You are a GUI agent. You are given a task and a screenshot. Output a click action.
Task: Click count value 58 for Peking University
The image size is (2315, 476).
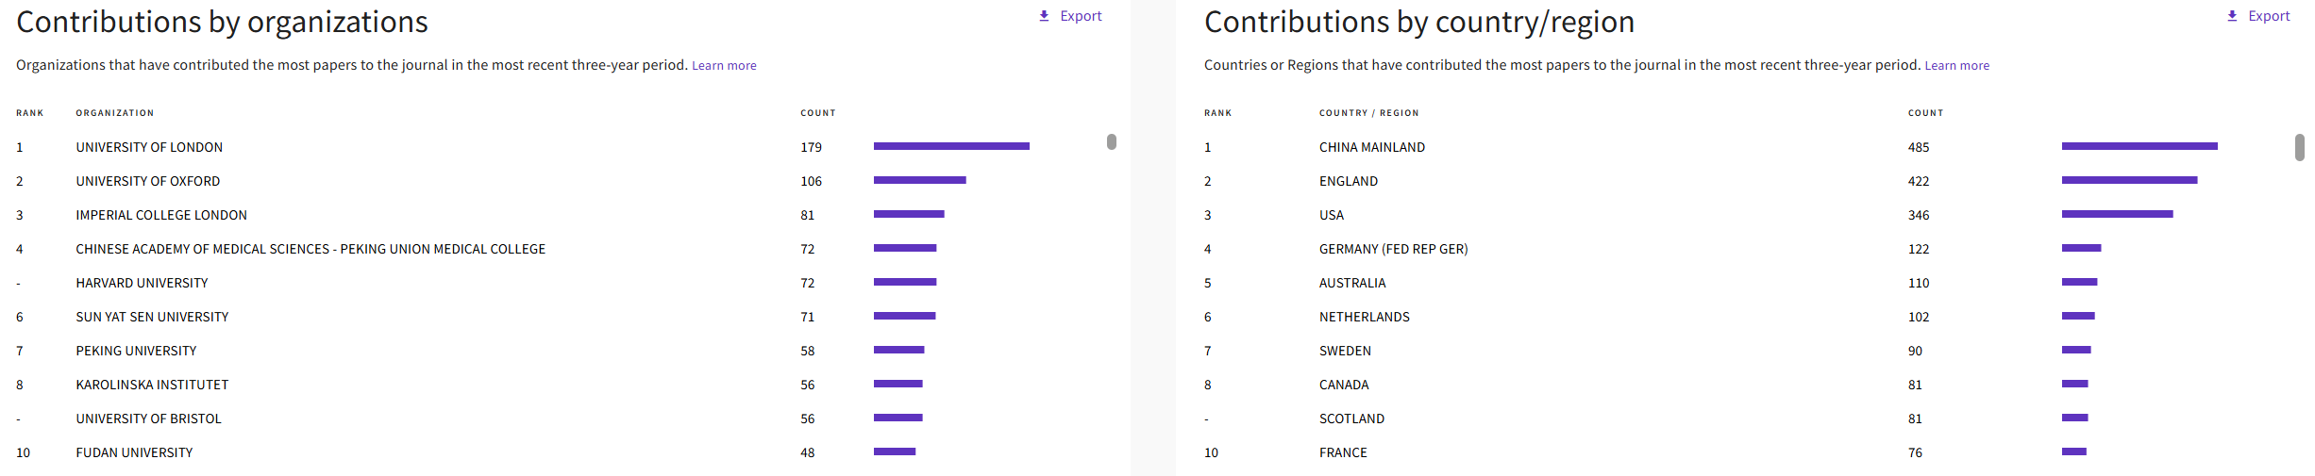[x=807, y=351]
